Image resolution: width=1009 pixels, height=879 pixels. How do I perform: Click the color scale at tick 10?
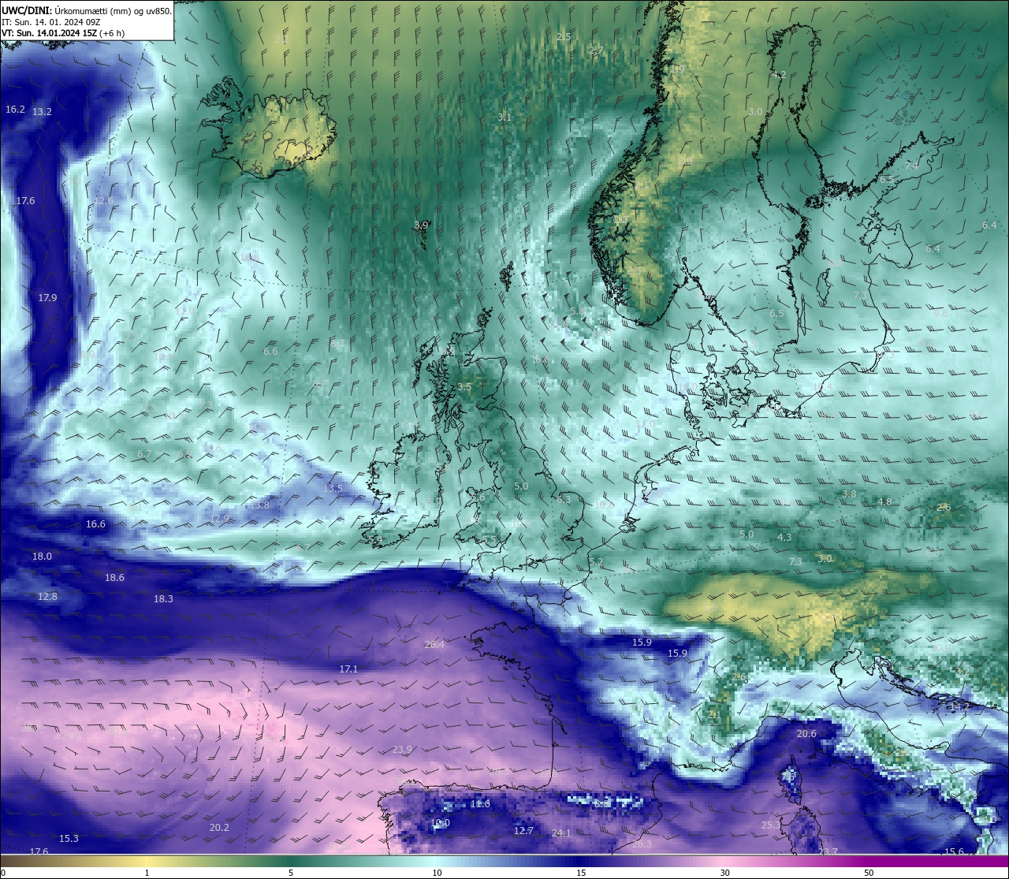[x=436, y=873]
